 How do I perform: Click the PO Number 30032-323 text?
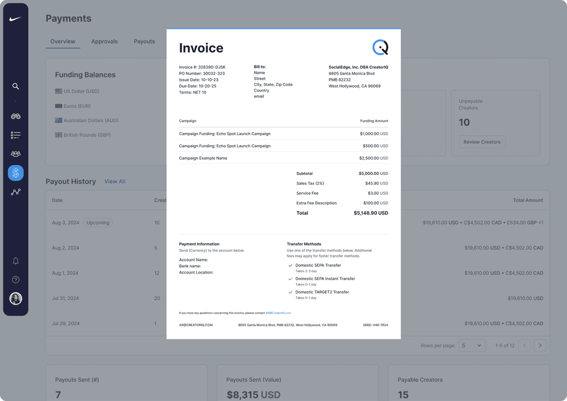pyautogui.click(x=202, y=74)
